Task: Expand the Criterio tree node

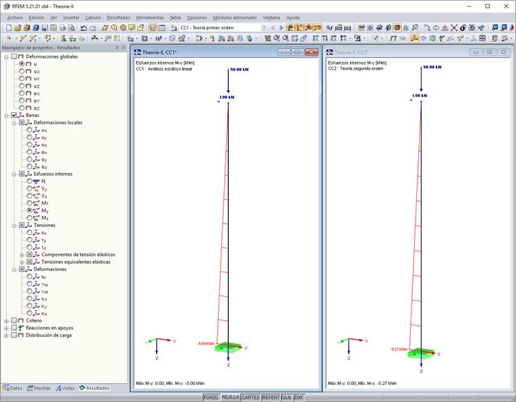Action: [x=6, y=321]
